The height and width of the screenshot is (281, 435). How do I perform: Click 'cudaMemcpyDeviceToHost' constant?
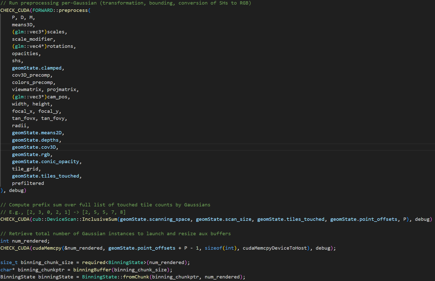(x=275, y=248)
